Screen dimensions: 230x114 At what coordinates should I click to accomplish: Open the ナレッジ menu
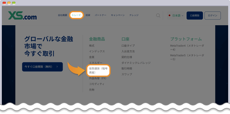134,15
